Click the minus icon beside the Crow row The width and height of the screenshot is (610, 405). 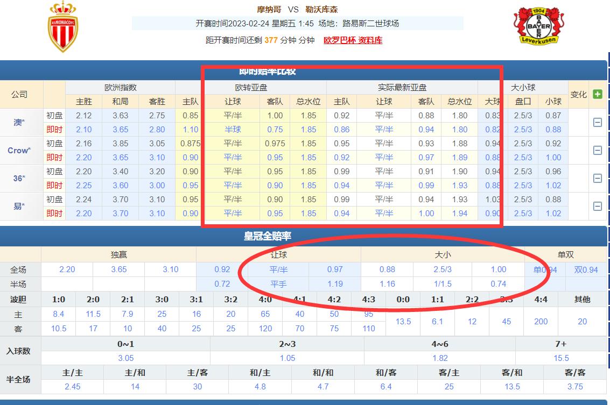597,150
